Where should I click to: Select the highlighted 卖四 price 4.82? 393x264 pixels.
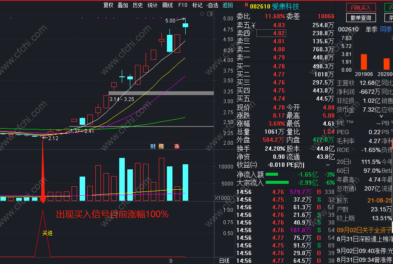(271, 33)
